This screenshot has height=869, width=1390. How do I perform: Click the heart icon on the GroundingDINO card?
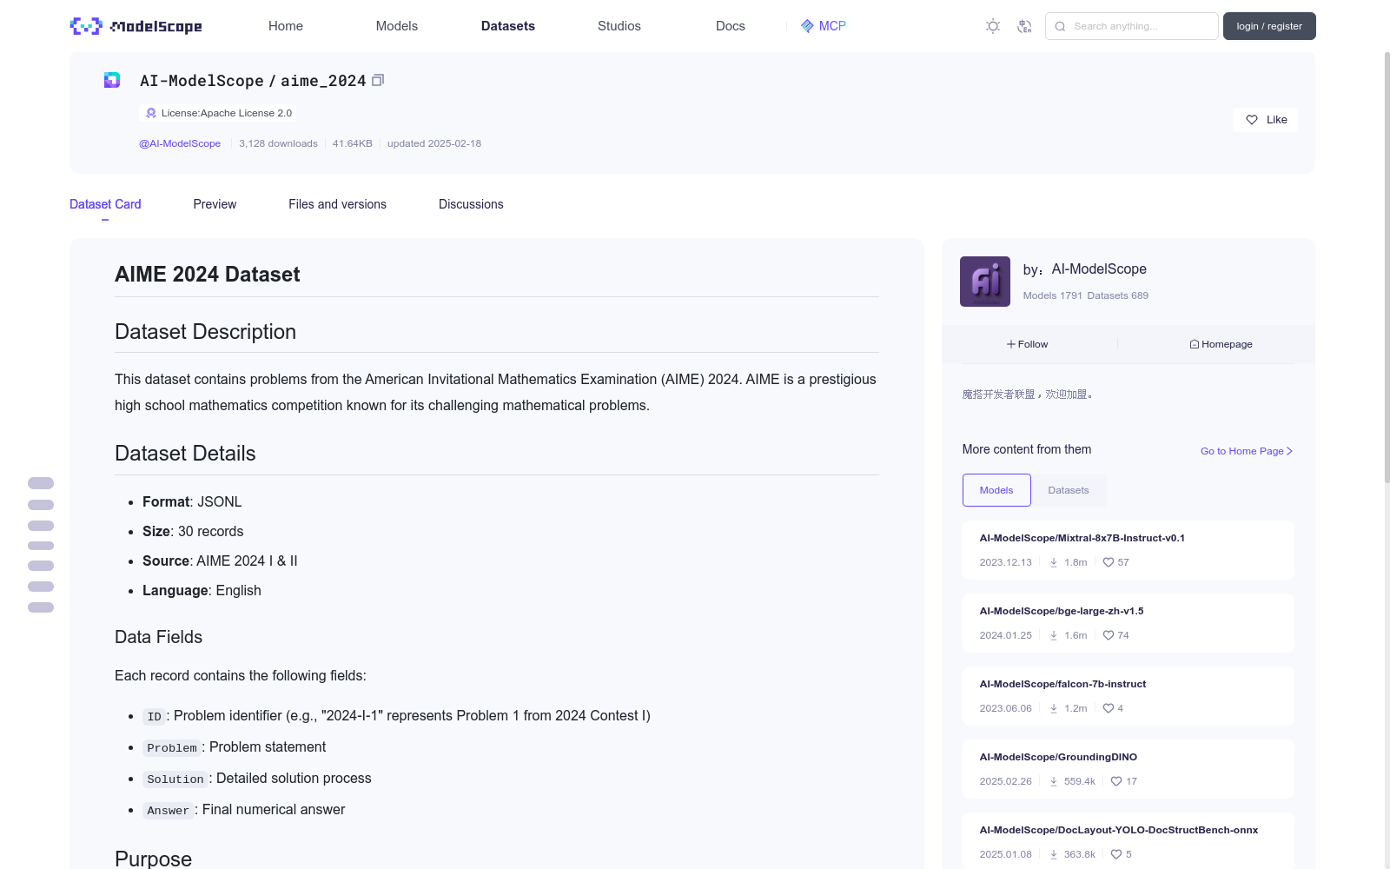(1116, 781)
